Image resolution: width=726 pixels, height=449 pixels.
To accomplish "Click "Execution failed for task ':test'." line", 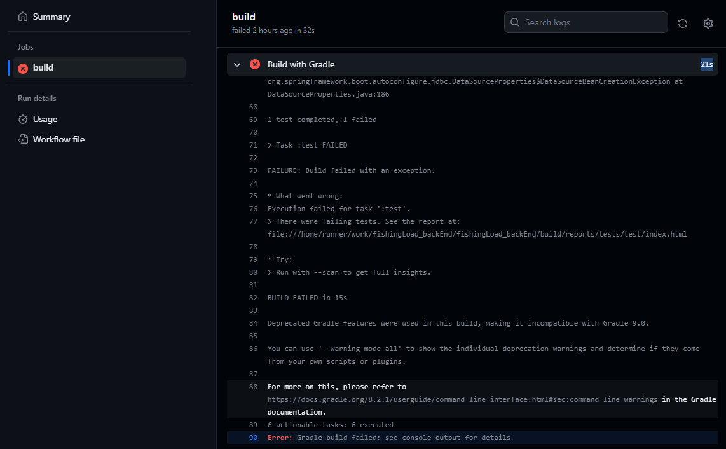I will pos(339,209).
